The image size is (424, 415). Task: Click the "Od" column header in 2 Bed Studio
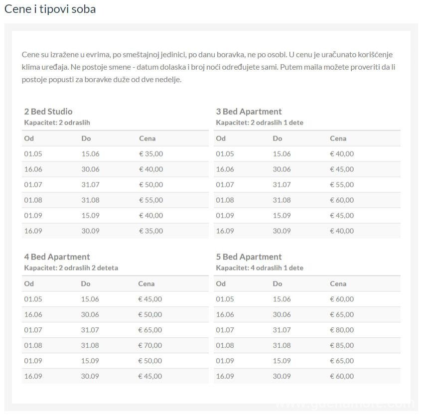coord(29,138)
